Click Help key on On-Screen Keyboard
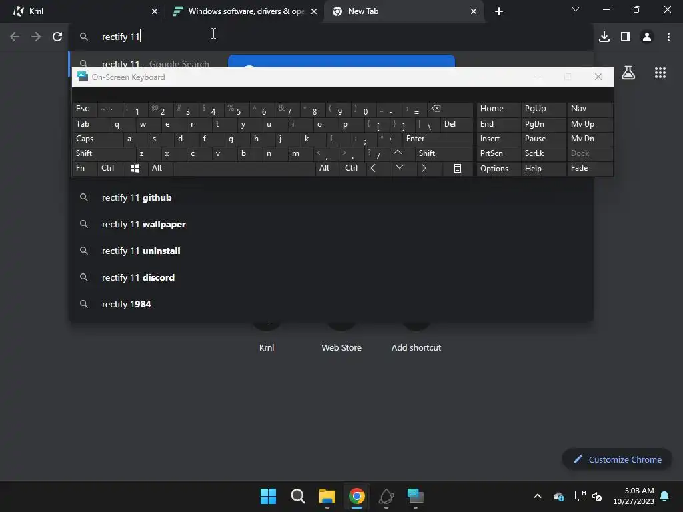 pyautogui.click(x=543, y=169)
